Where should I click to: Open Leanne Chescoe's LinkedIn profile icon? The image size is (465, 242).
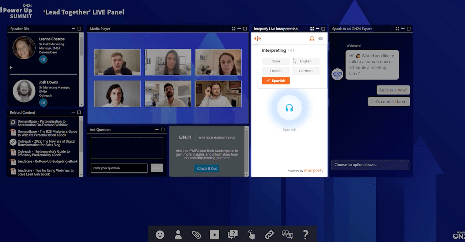click(43, 59)
